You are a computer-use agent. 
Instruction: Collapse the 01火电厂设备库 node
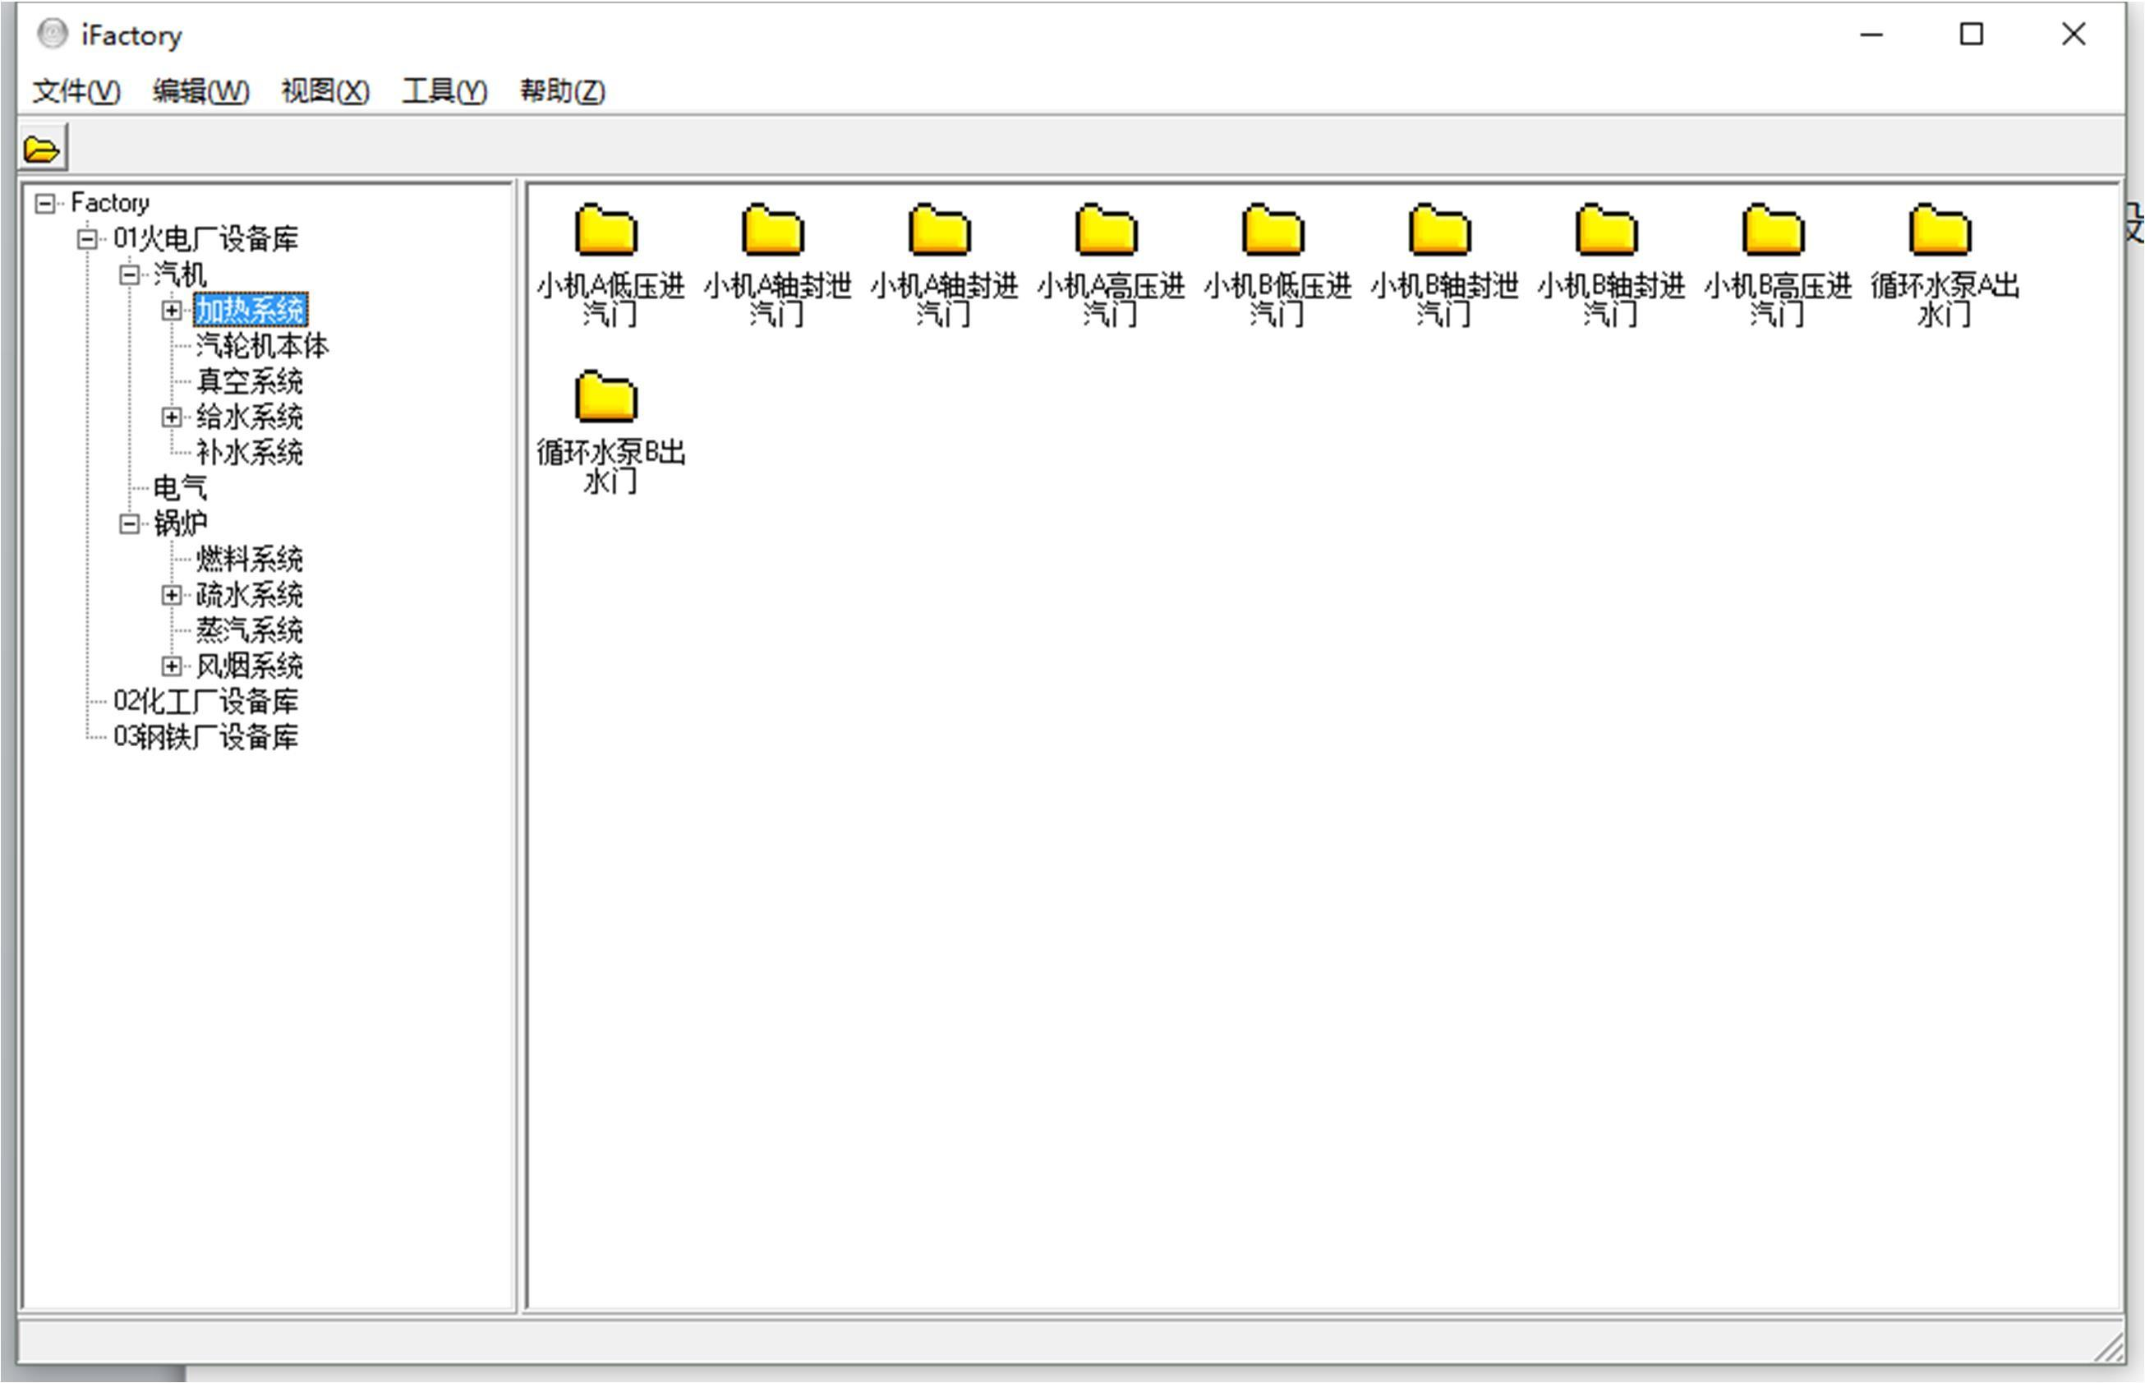(x=87, y=240)
